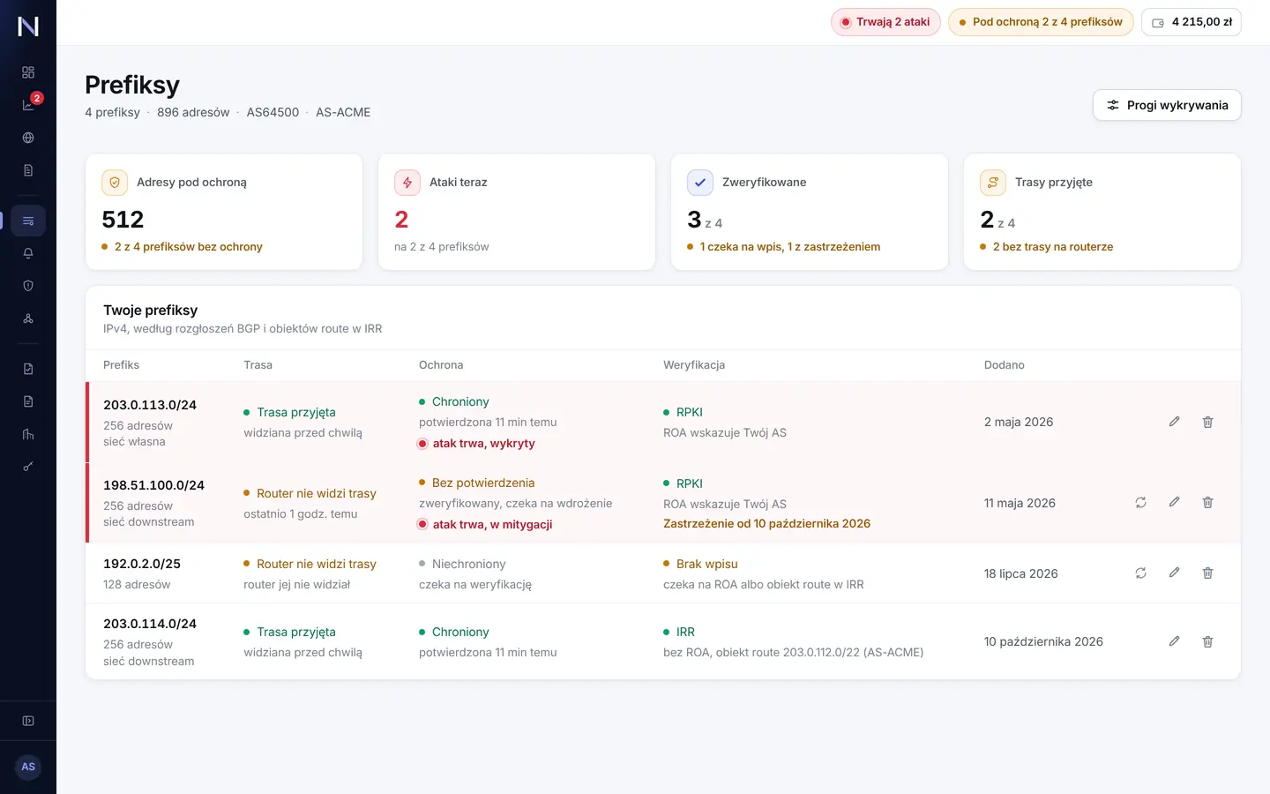Image resolution: width=1270 pixels, height=794 pixels.
Task: Refresh verification for 192.0.2.0/25
Action: point(1140,573)
